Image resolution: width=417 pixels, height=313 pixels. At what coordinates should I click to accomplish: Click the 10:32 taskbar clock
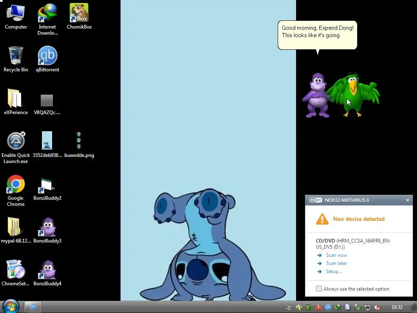(x=397, y=307)
